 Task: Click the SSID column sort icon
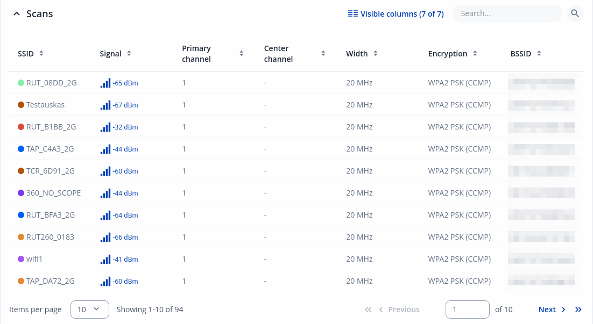pyautogui.click(x=41, y=54)
